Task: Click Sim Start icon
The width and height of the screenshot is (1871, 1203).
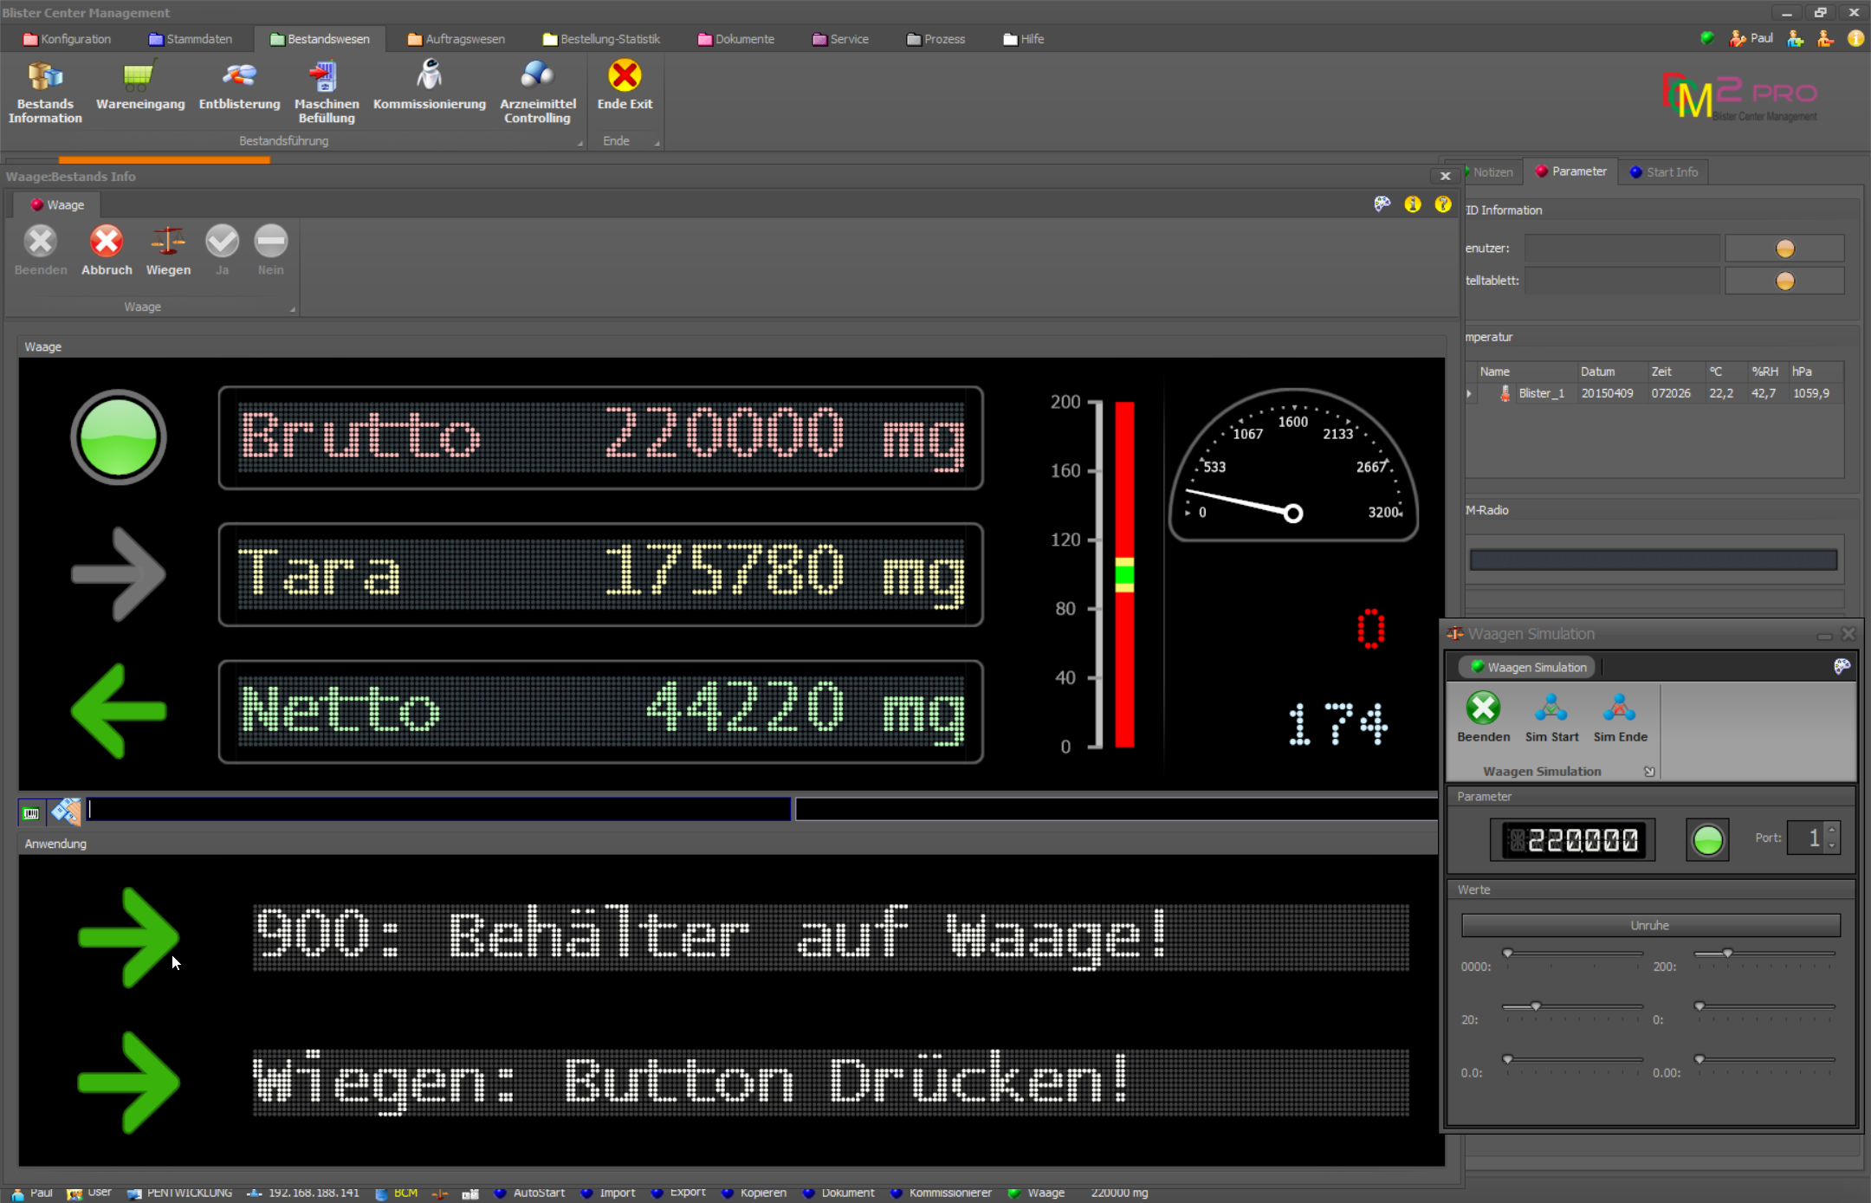Action: tap(1551, 709)
